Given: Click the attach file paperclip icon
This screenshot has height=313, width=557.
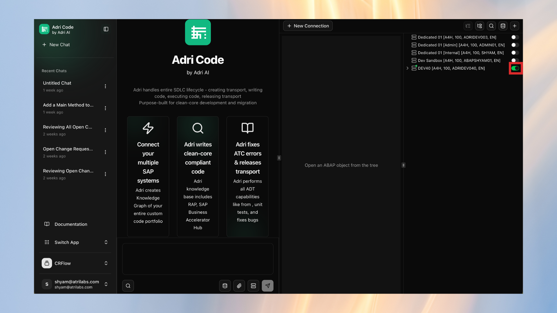Looking at the screenshot, I should click(239, 286).
